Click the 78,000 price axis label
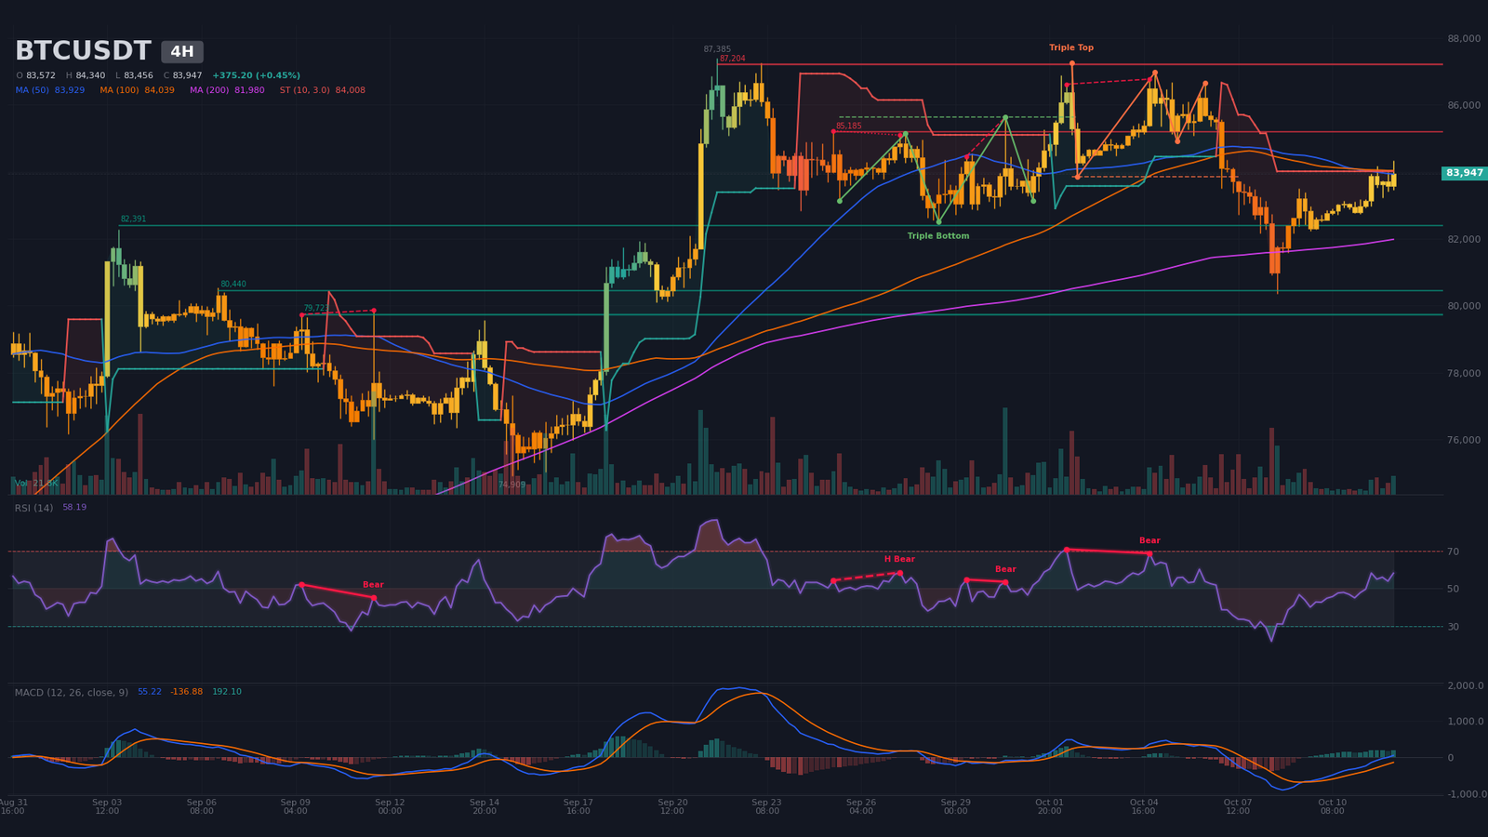This screenshot has height=837, width=1488. (x=1464, y=373)
